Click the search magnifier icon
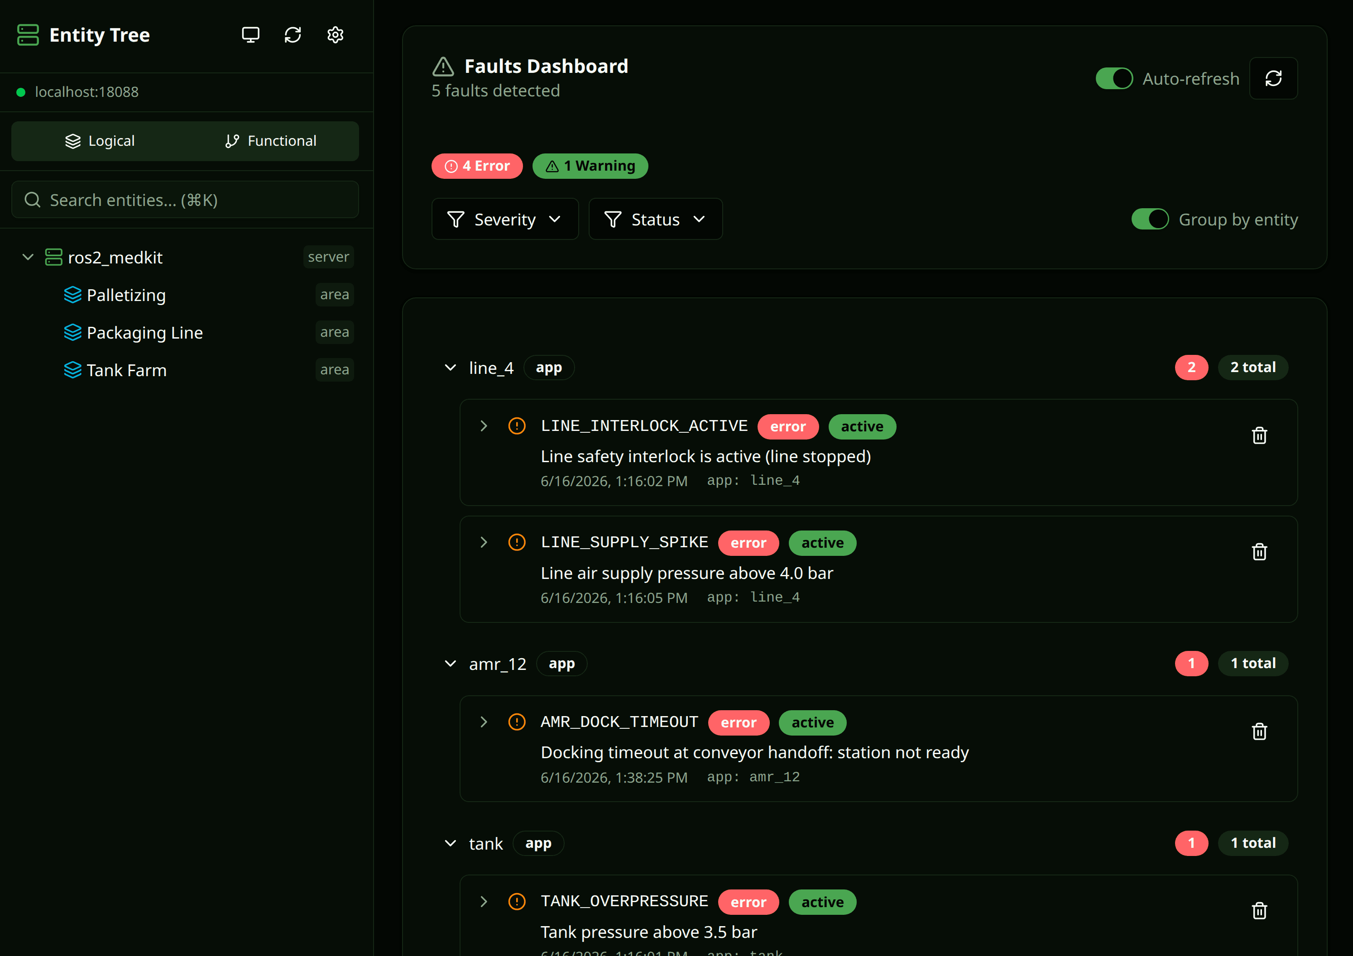 click(33, 200)
